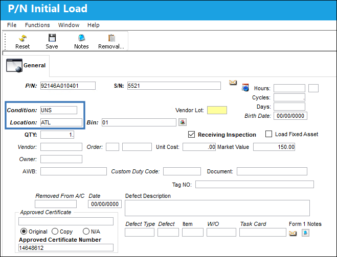Open the Removal toolbar option
This screenshot has width=337, height=257.
(111, 42)
